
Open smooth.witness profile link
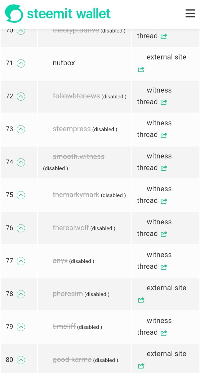[79, 157]
